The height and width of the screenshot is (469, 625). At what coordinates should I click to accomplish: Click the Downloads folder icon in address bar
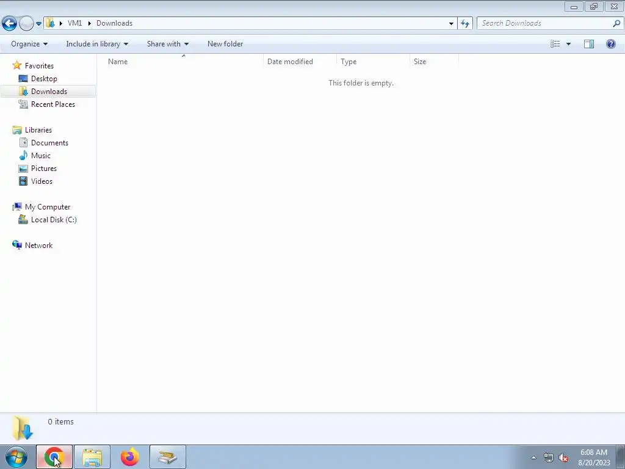[x=50, y=23]
